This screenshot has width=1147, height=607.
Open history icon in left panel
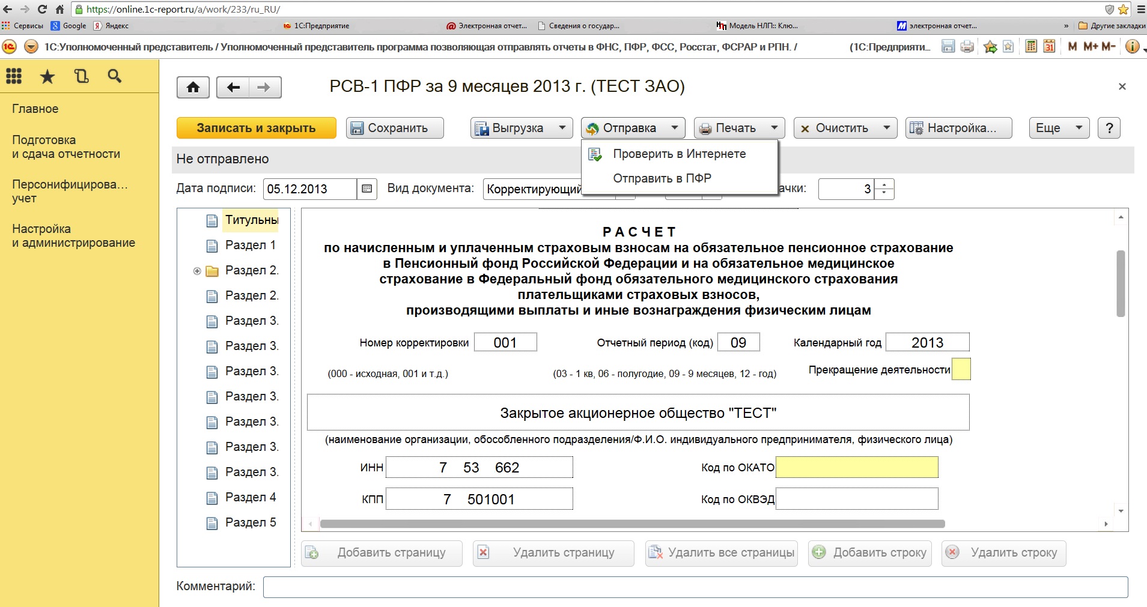coord(81,76)
